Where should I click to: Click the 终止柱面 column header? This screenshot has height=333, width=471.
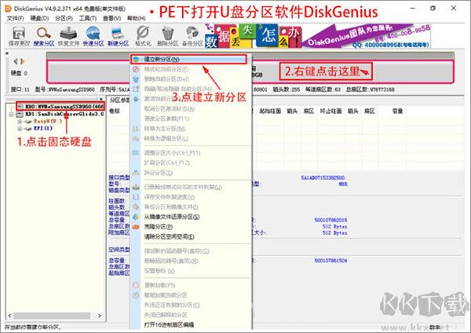[x=331, y=112]
